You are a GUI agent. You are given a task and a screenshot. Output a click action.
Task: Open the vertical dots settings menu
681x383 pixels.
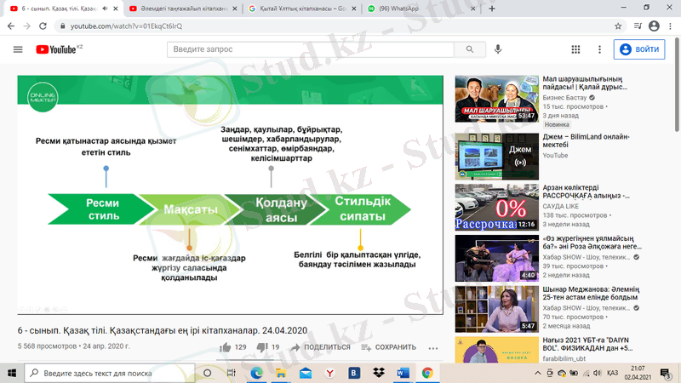point(600,49)
